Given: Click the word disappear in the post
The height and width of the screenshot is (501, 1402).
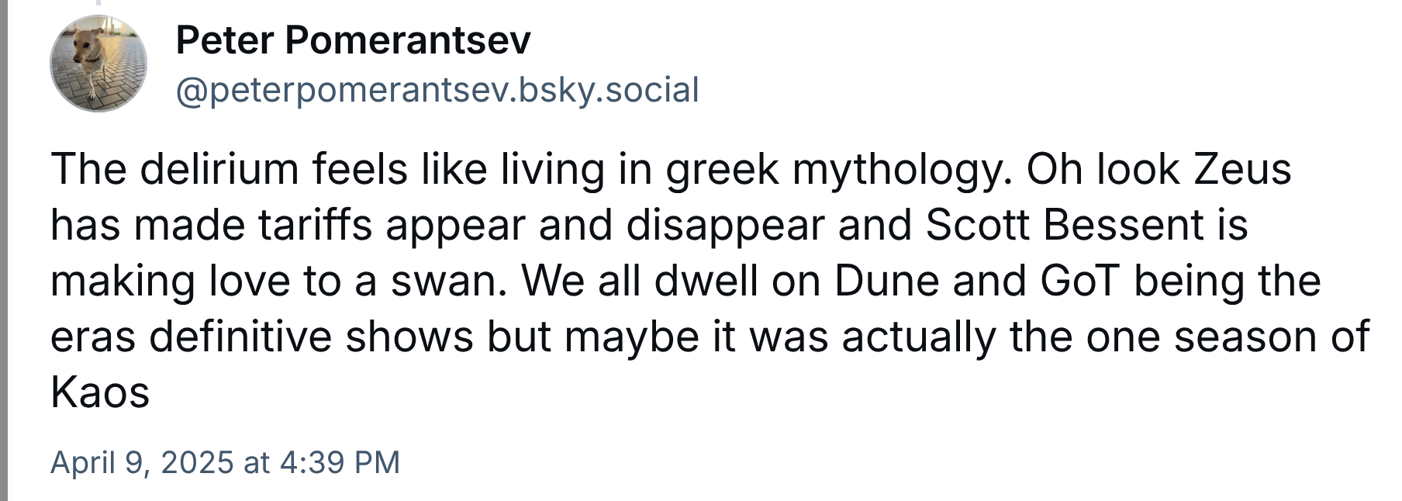Looking at the screenshot, I should point(725,225).
